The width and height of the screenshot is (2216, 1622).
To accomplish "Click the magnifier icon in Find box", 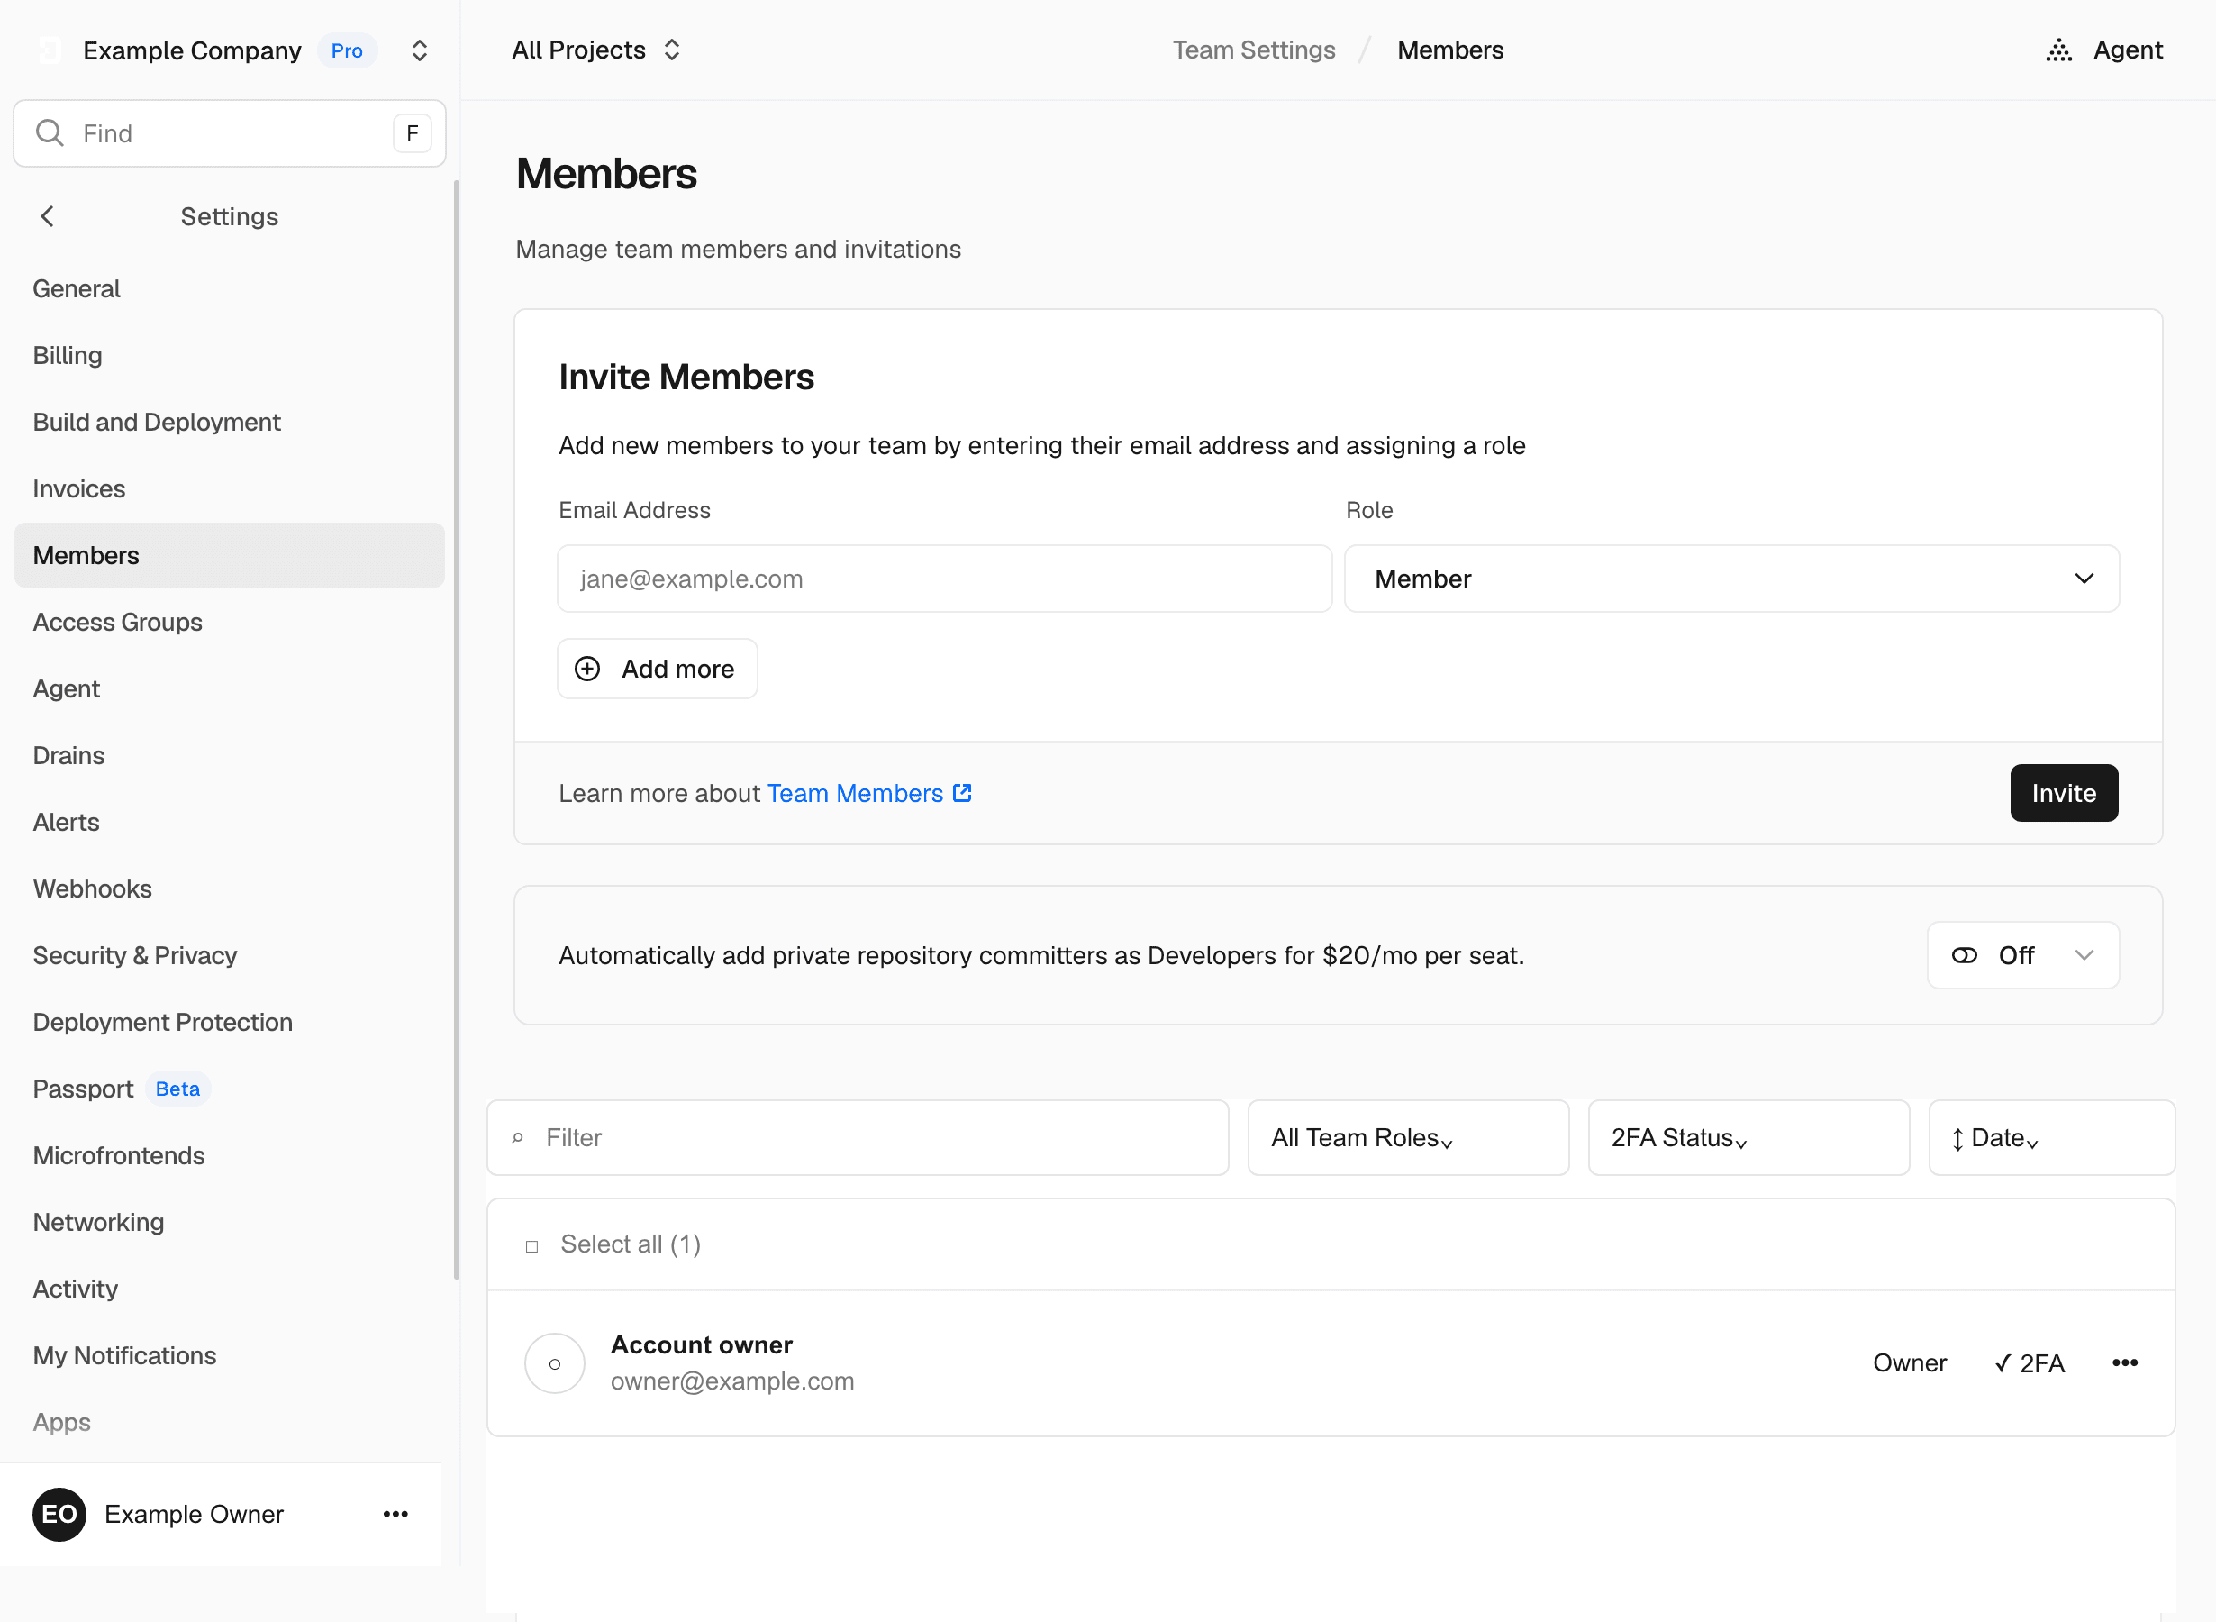I will click(49, 132).
